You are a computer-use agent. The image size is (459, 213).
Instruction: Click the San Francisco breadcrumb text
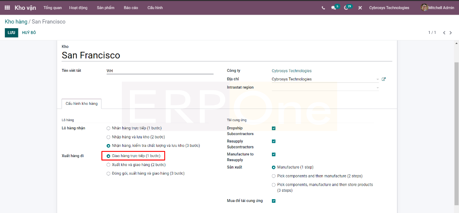(x=49, y=22)
